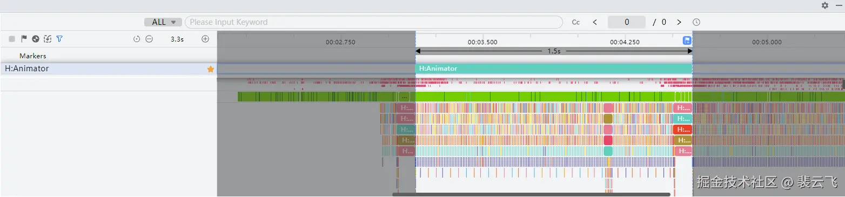Go to the previous search result
845x197 pixels.
click(595, 22)
